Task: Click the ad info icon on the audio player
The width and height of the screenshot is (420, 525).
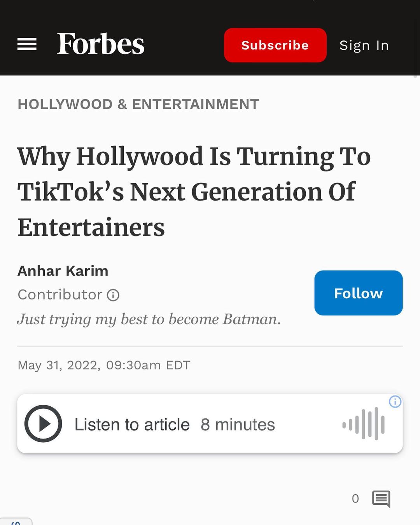Action: click(395, 401)
